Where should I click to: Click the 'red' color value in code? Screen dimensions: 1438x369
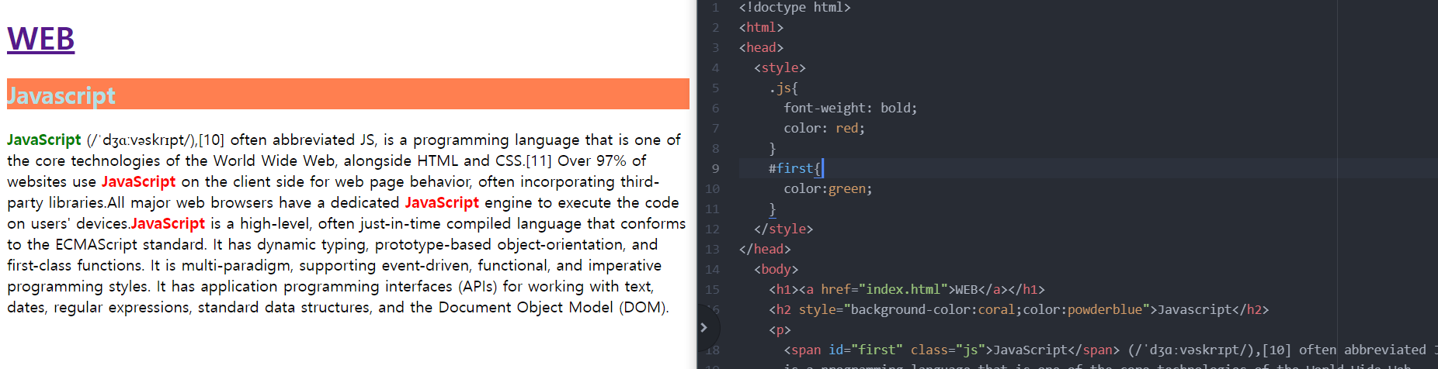846,128
